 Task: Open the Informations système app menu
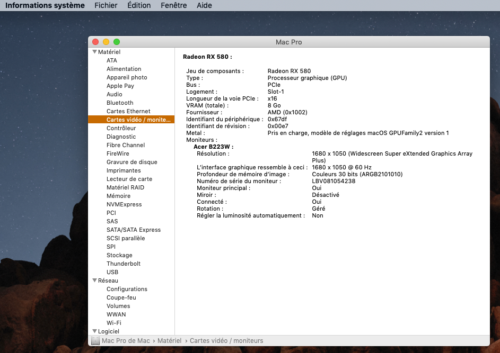(45, 5)
